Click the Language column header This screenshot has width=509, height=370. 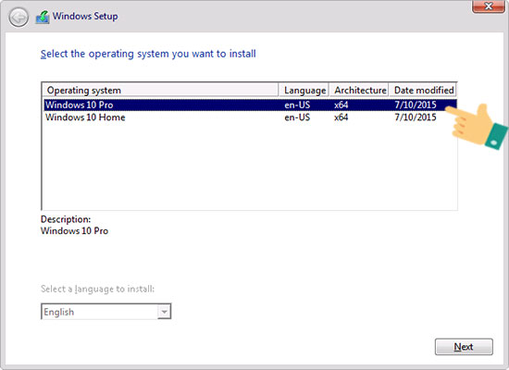coord(304,91)
